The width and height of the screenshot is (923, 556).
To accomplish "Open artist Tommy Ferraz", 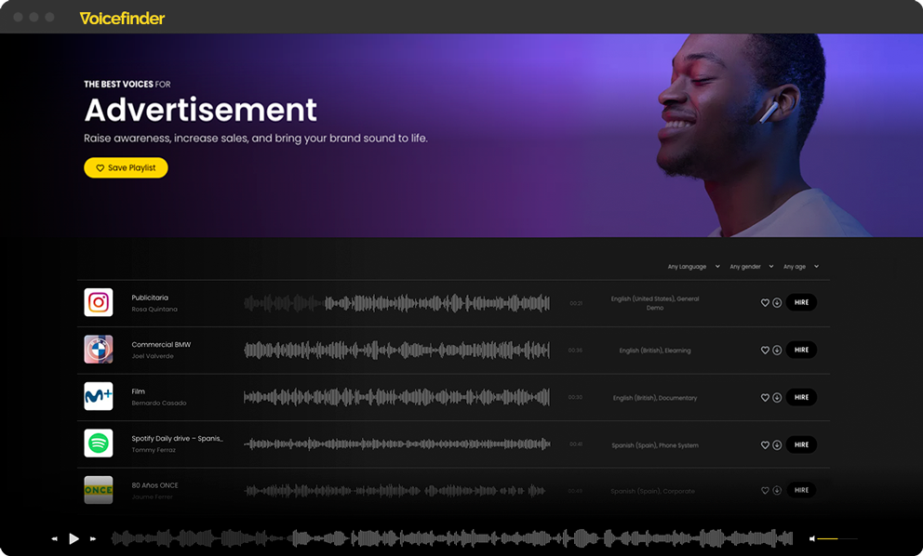I will 154,451.
